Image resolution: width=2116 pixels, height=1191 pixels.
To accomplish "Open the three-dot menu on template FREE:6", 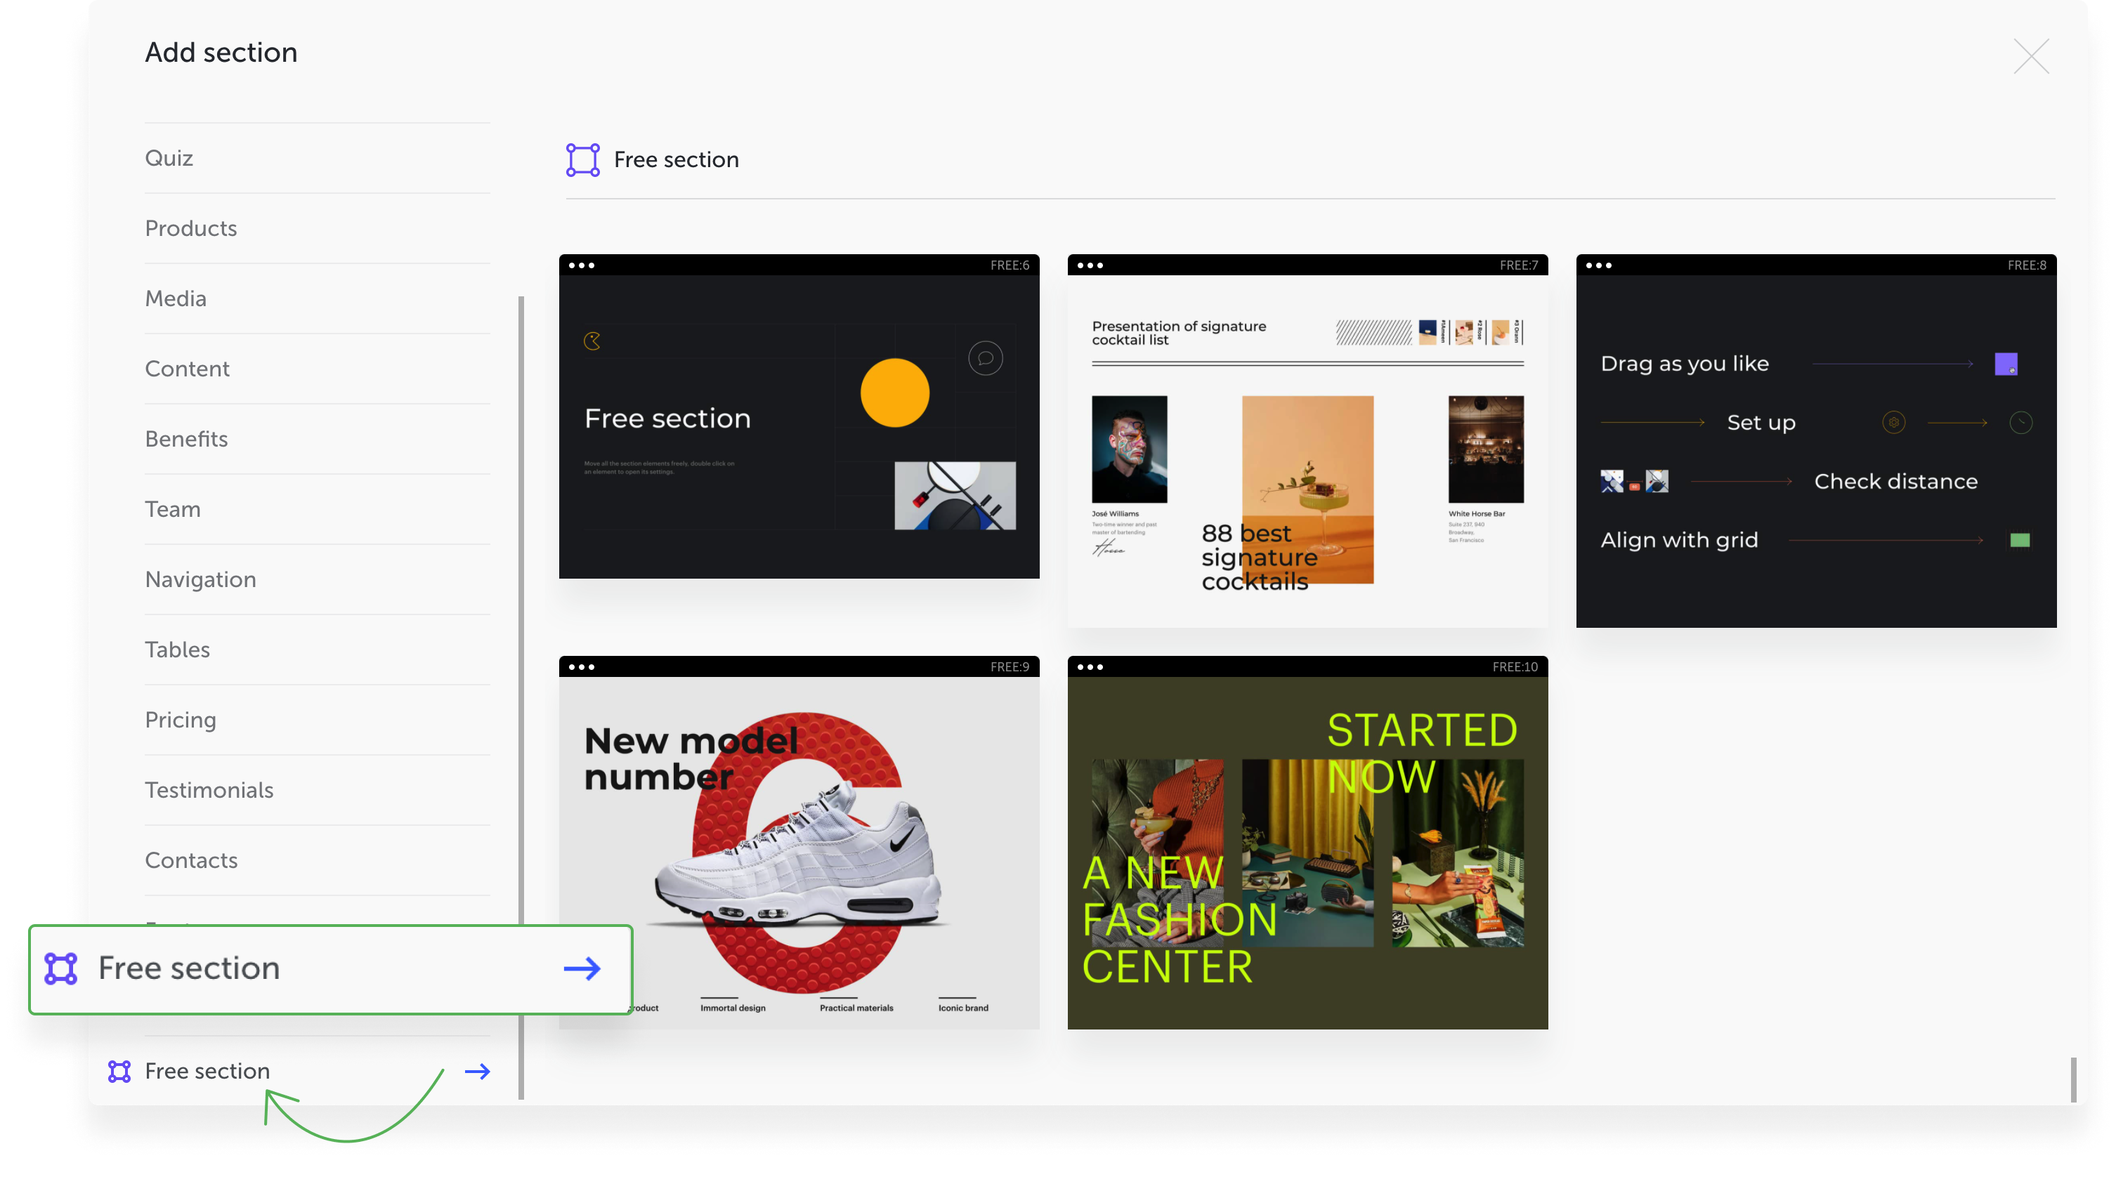I will [583, 265].
